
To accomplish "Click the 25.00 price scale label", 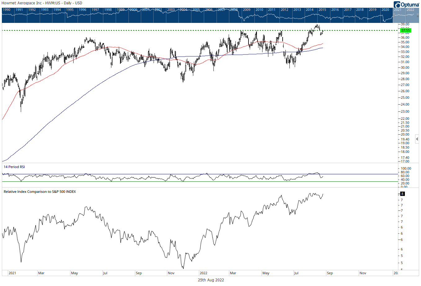I will click(405, 97).
